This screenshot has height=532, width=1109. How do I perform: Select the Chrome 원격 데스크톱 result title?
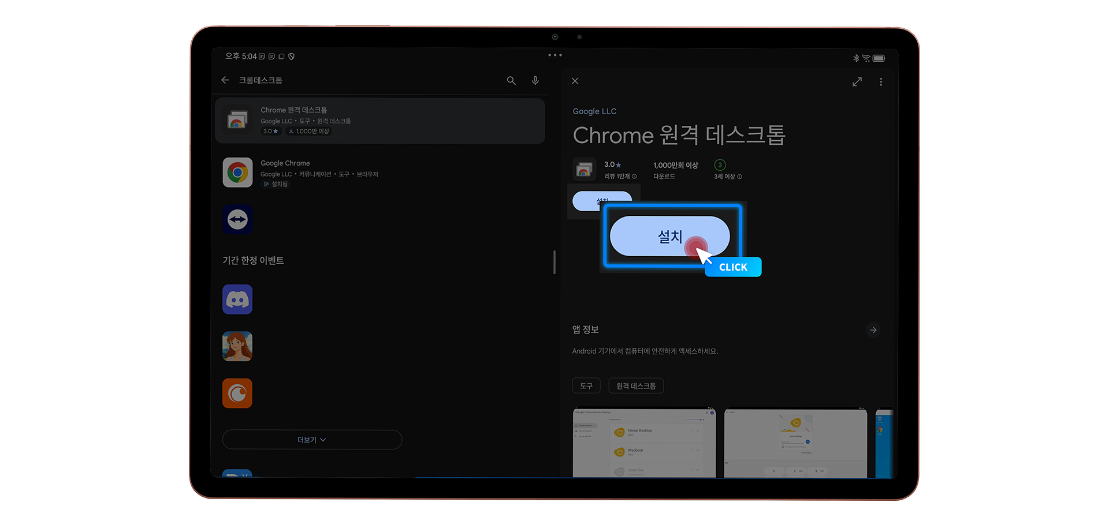pyautogui.click(x=293, y=110)
